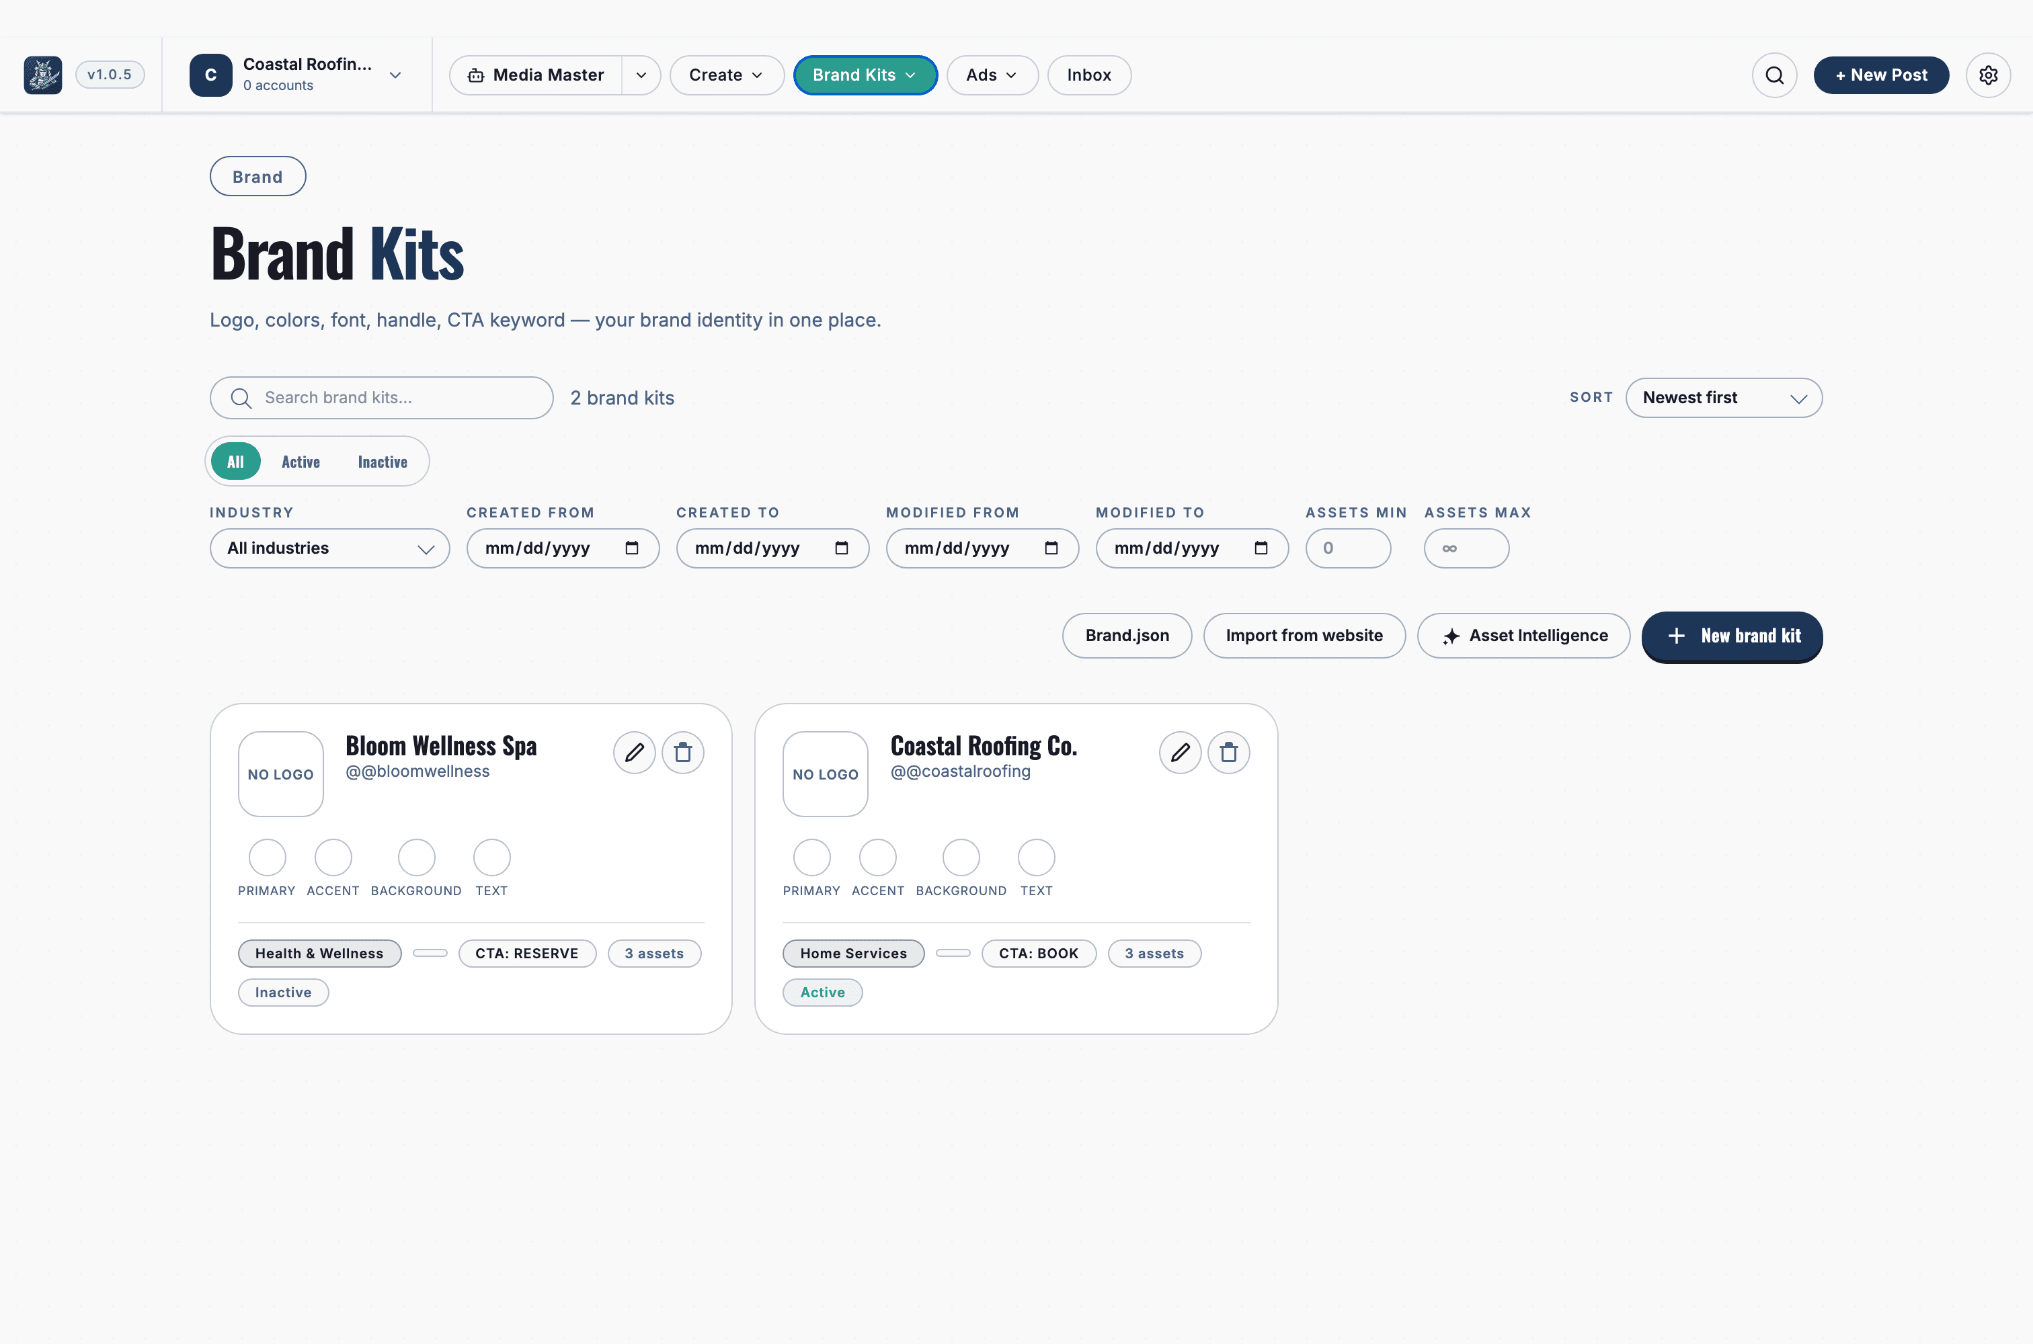Click Bloom Wellness background color swatch
2033x1344 pixels.
(416, 857)
